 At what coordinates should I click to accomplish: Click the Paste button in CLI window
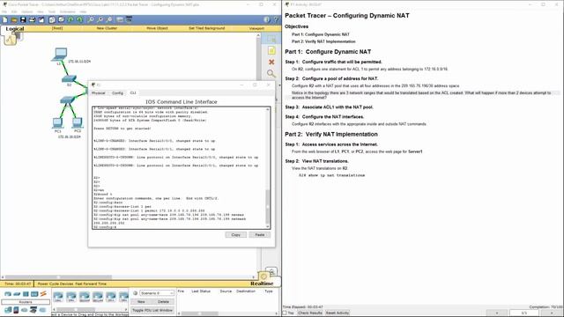260,235
